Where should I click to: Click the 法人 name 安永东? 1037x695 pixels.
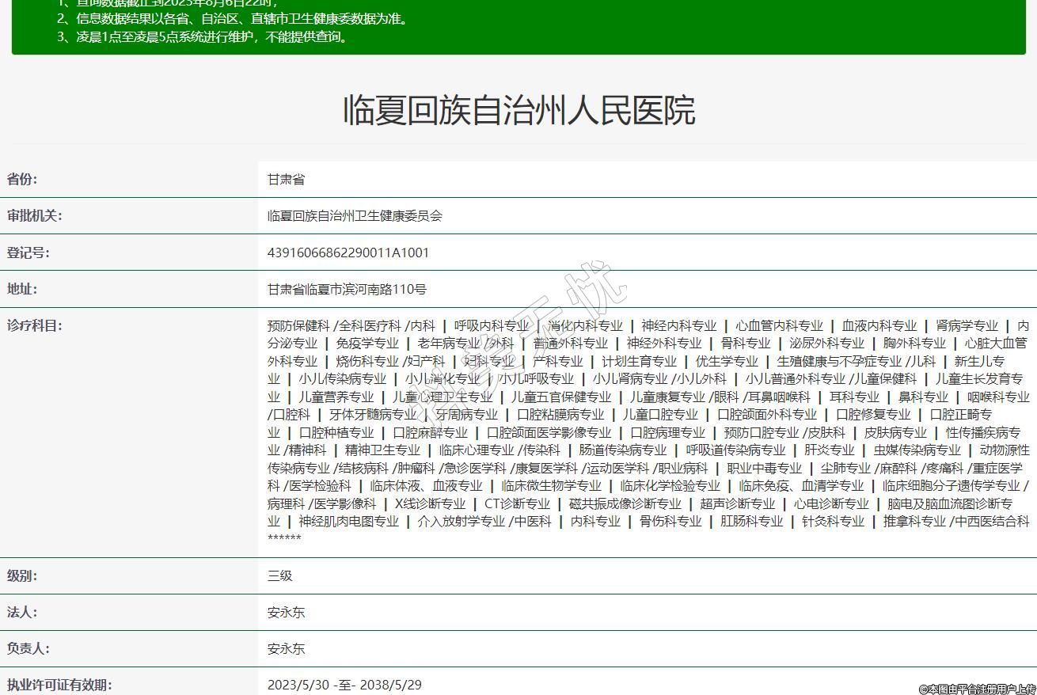click(286, 612)
